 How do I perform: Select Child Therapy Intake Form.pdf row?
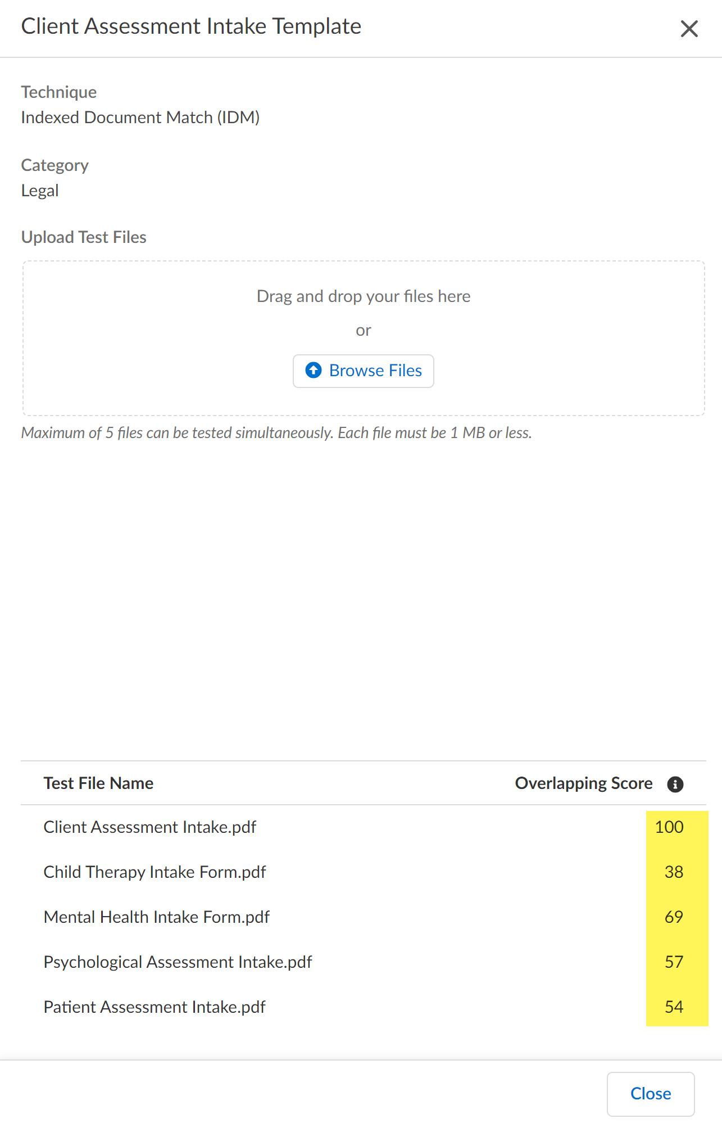click(155, 872)
